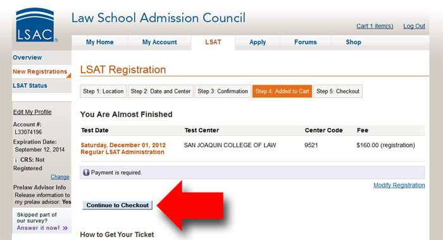
Task: Click the CRS info icon
Action: (x=16, y=160)
